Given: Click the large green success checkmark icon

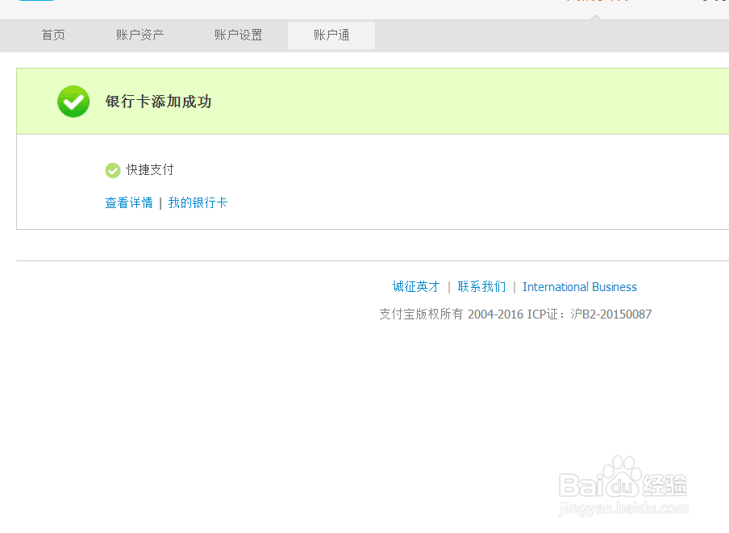Looking at the screenshot, I should [73, 102].
